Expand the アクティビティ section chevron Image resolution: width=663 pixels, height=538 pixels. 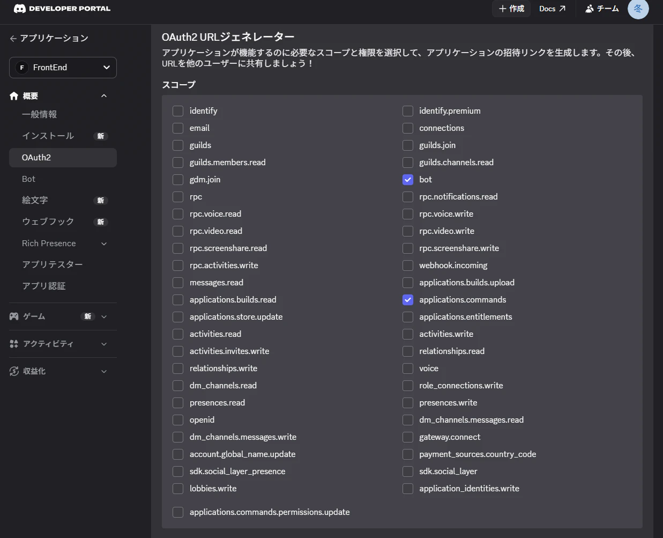point(104,344)
